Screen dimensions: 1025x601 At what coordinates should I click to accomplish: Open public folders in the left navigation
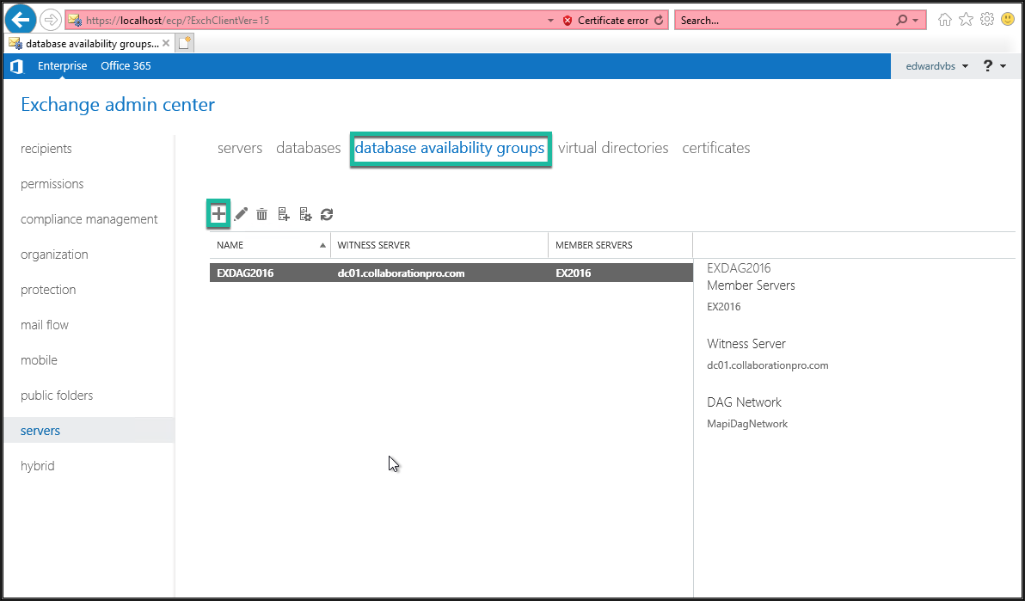57,396
